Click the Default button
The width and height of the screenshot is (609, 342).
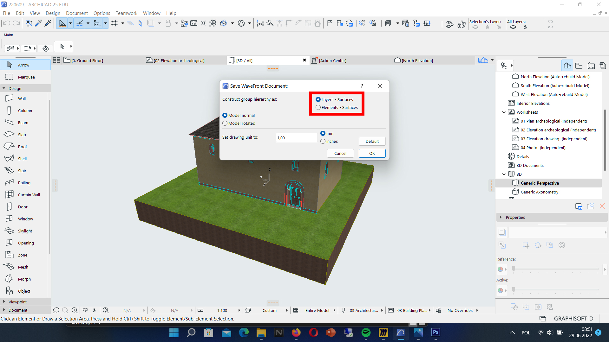(x=372, y=141)
